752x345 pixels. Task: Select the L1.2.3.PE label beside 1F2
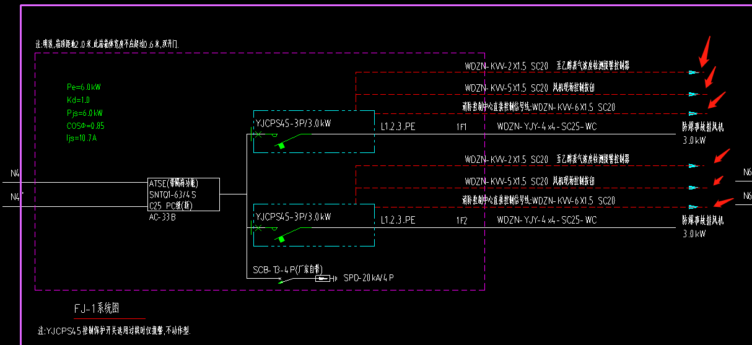tap(398, 220)
